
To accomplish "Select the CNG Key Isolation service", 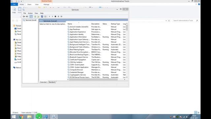I will tap(97, 62).
